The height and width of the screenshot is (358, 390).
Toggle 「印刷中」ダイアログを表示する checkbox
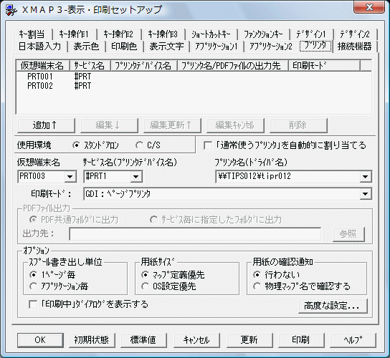(88, 304)
